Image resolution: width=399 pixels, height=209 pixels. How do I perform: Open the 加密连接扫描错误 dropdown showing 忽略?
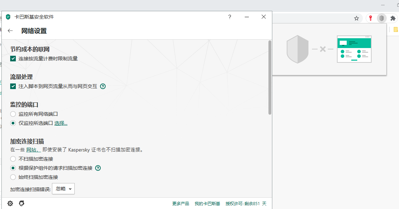pos(64,189)
